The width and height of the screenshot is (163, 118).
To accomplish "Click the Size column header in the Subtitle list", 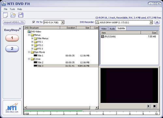I will (x=149, y=33).
